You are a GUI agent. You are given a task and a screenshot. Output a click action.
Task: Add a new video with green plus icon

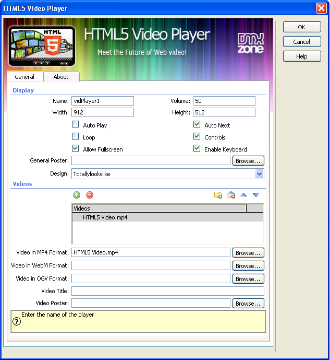pos(77,195)
